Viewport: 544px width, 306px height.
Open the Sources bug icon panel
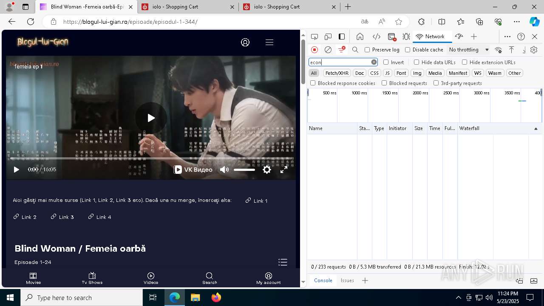click(406, 37)
